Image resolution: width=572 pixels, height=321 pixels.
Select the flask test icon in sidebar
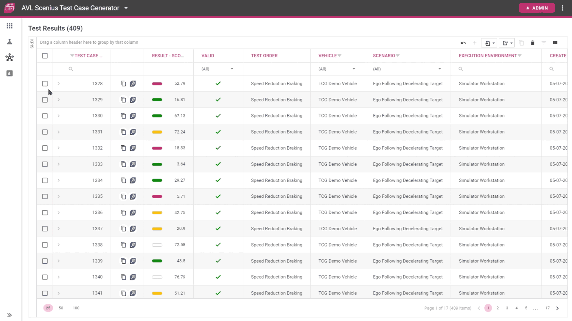pyautogui.click(x=10, y=42)
